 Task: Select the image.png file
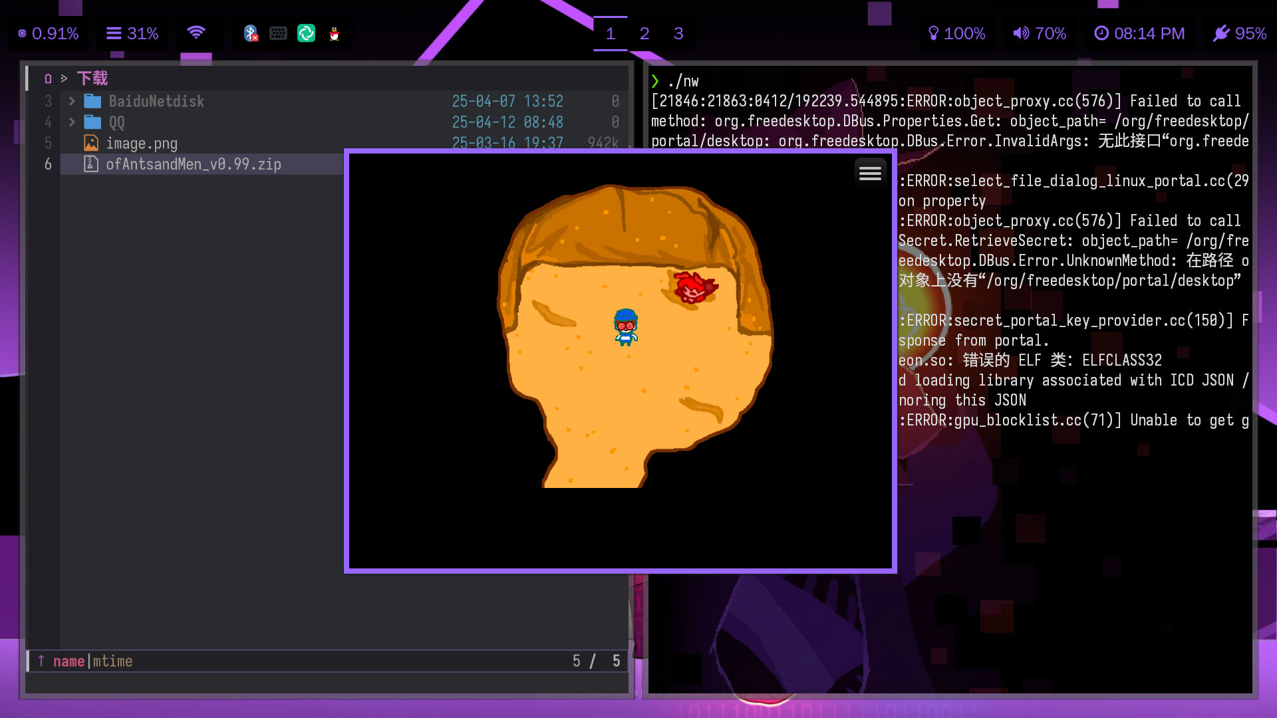345,143
